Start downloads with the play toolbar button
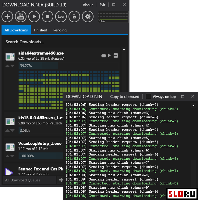Image resolution: width=198 pixels, height=200 pixels. pyautogui.click(x=34, y=16)
